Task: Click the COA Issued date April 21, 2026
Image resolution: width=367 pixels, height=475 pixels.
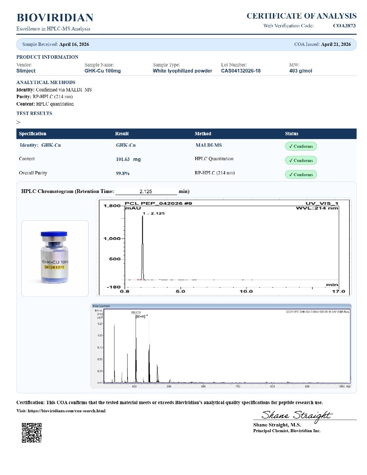Action: click(336, 44)
